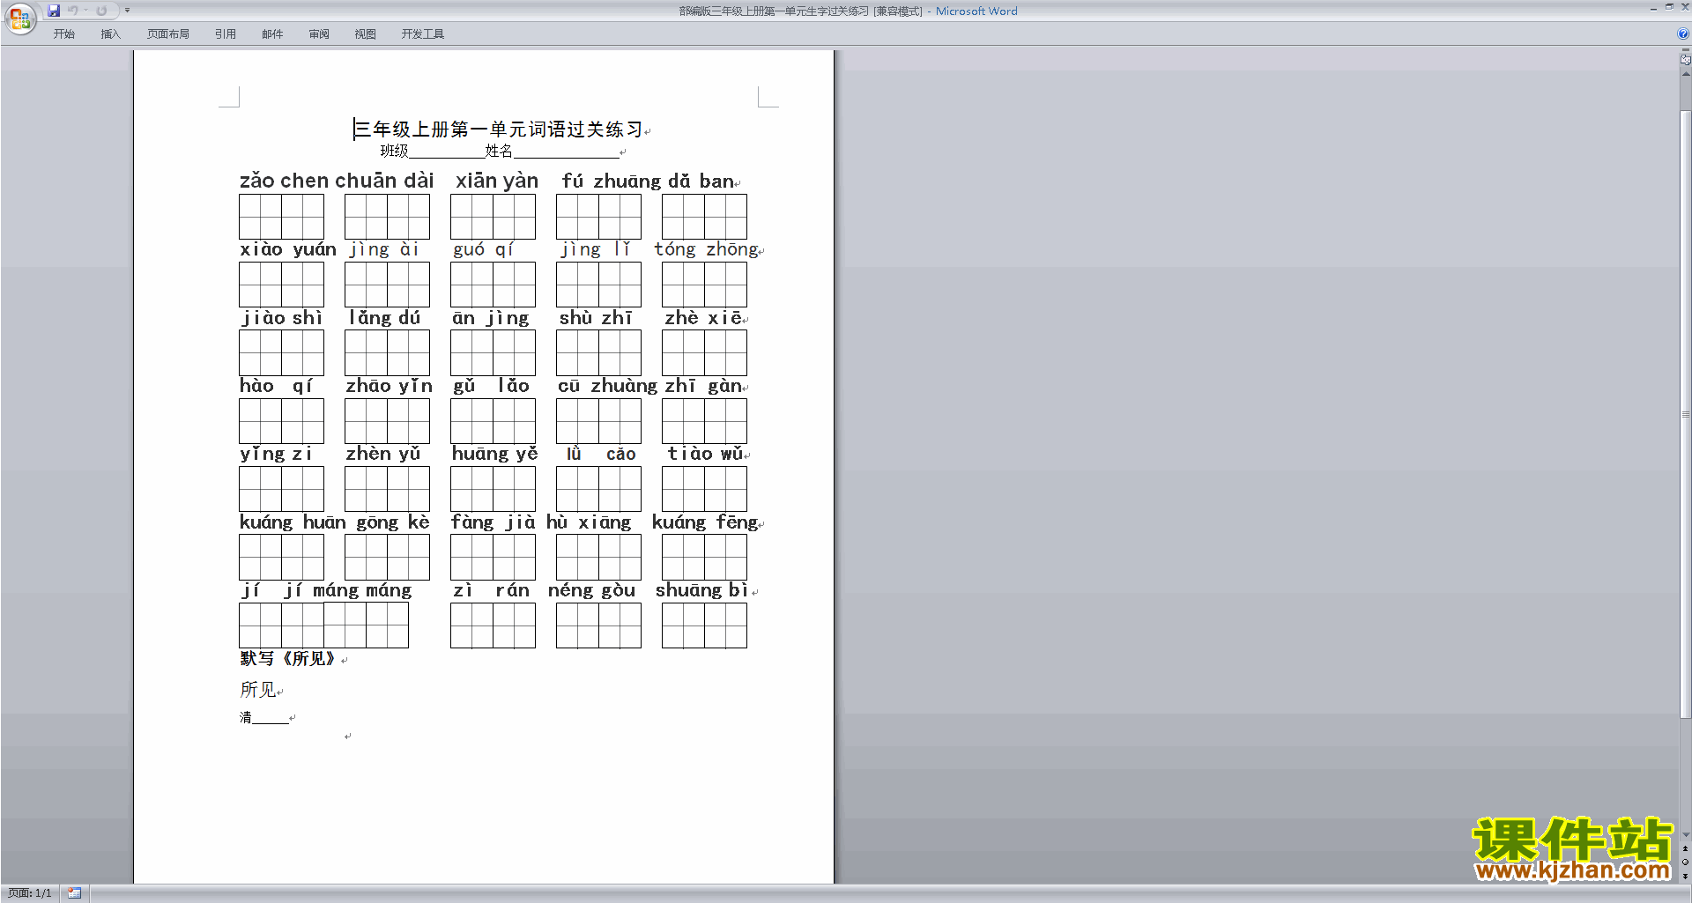Image resolution: width=1692 pixels, height=903 pixels.
Task: Click the writing grid under zì rán
Action: click(493, 625)
